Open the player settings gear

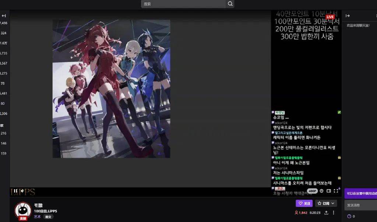point(321,191)
